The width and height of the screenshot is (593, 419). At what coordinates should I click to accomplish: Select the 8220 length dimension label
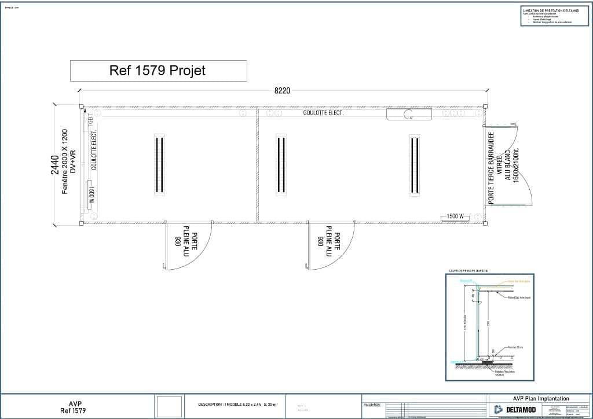(x=282, y=91)
